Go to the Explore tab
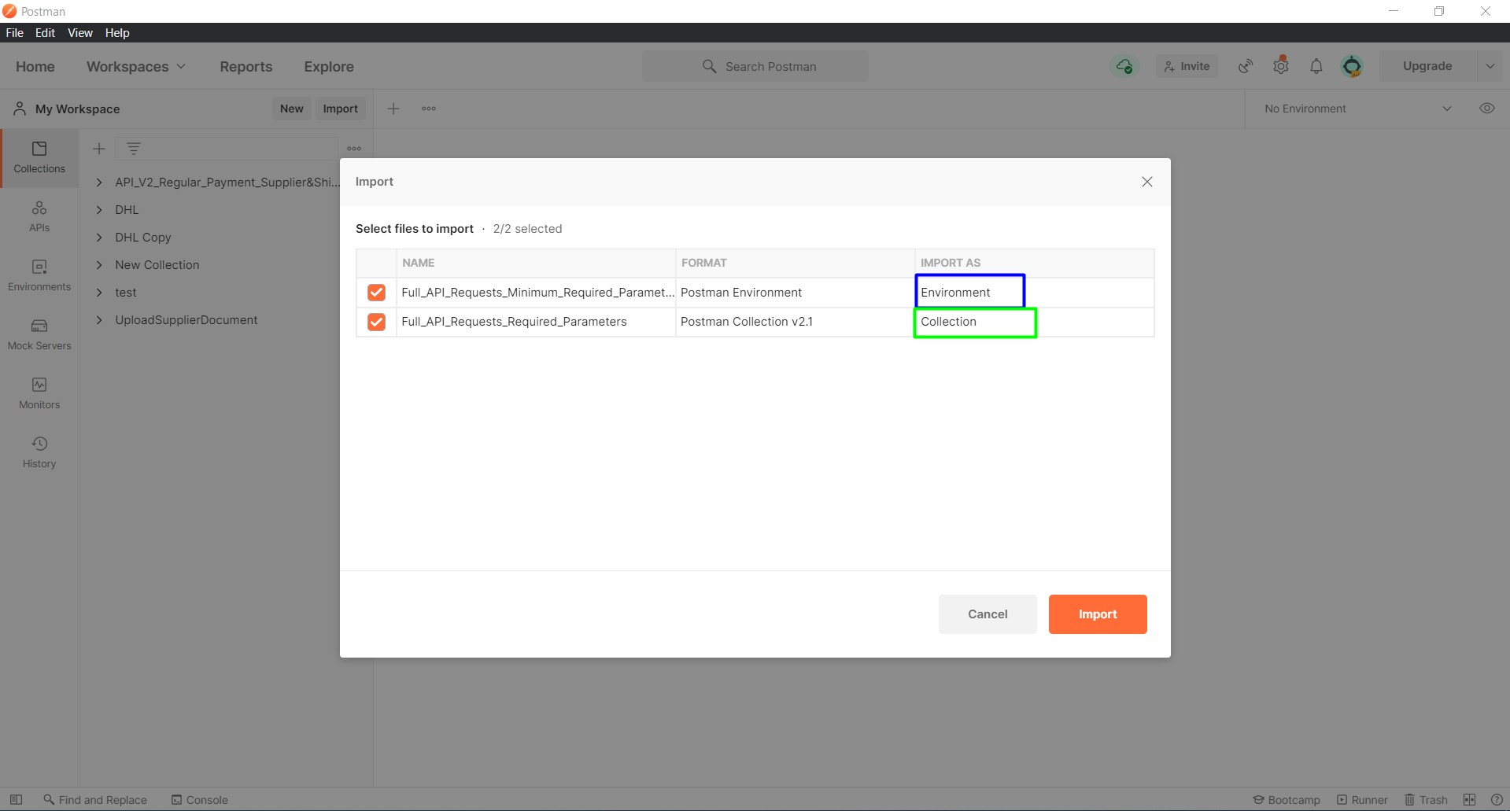The width and height of the screenshot is (1510, 811). click(x=329, y=67)
